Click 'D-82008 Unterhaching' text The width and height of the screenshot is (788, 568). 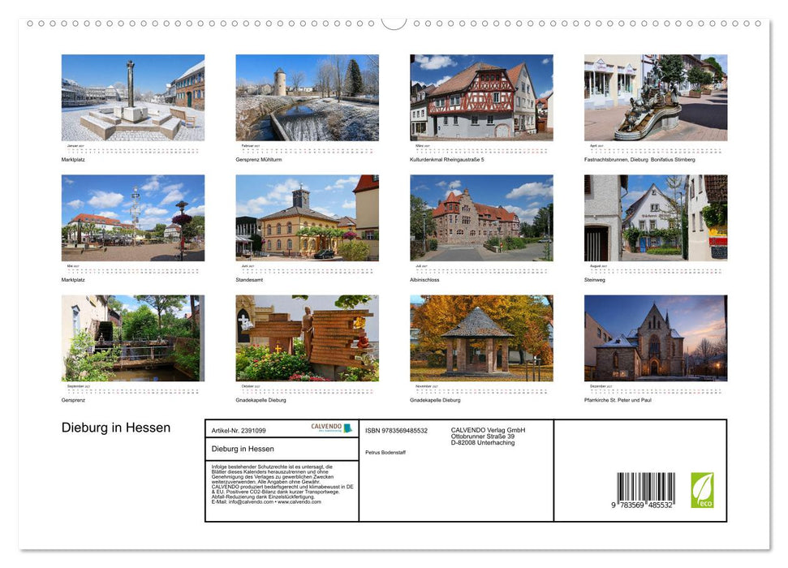tap(482, 443)
